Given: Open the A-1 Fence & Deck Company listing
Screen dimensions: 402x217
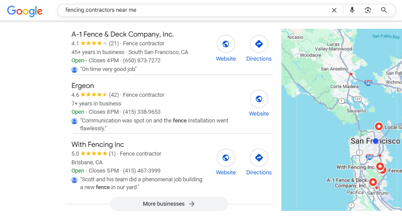Looking at the screenshot, I should click(122, 34).
